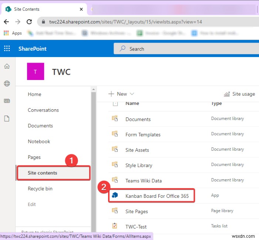
Task: Open TWC-Test tasks list
Action: pos(136,227)
